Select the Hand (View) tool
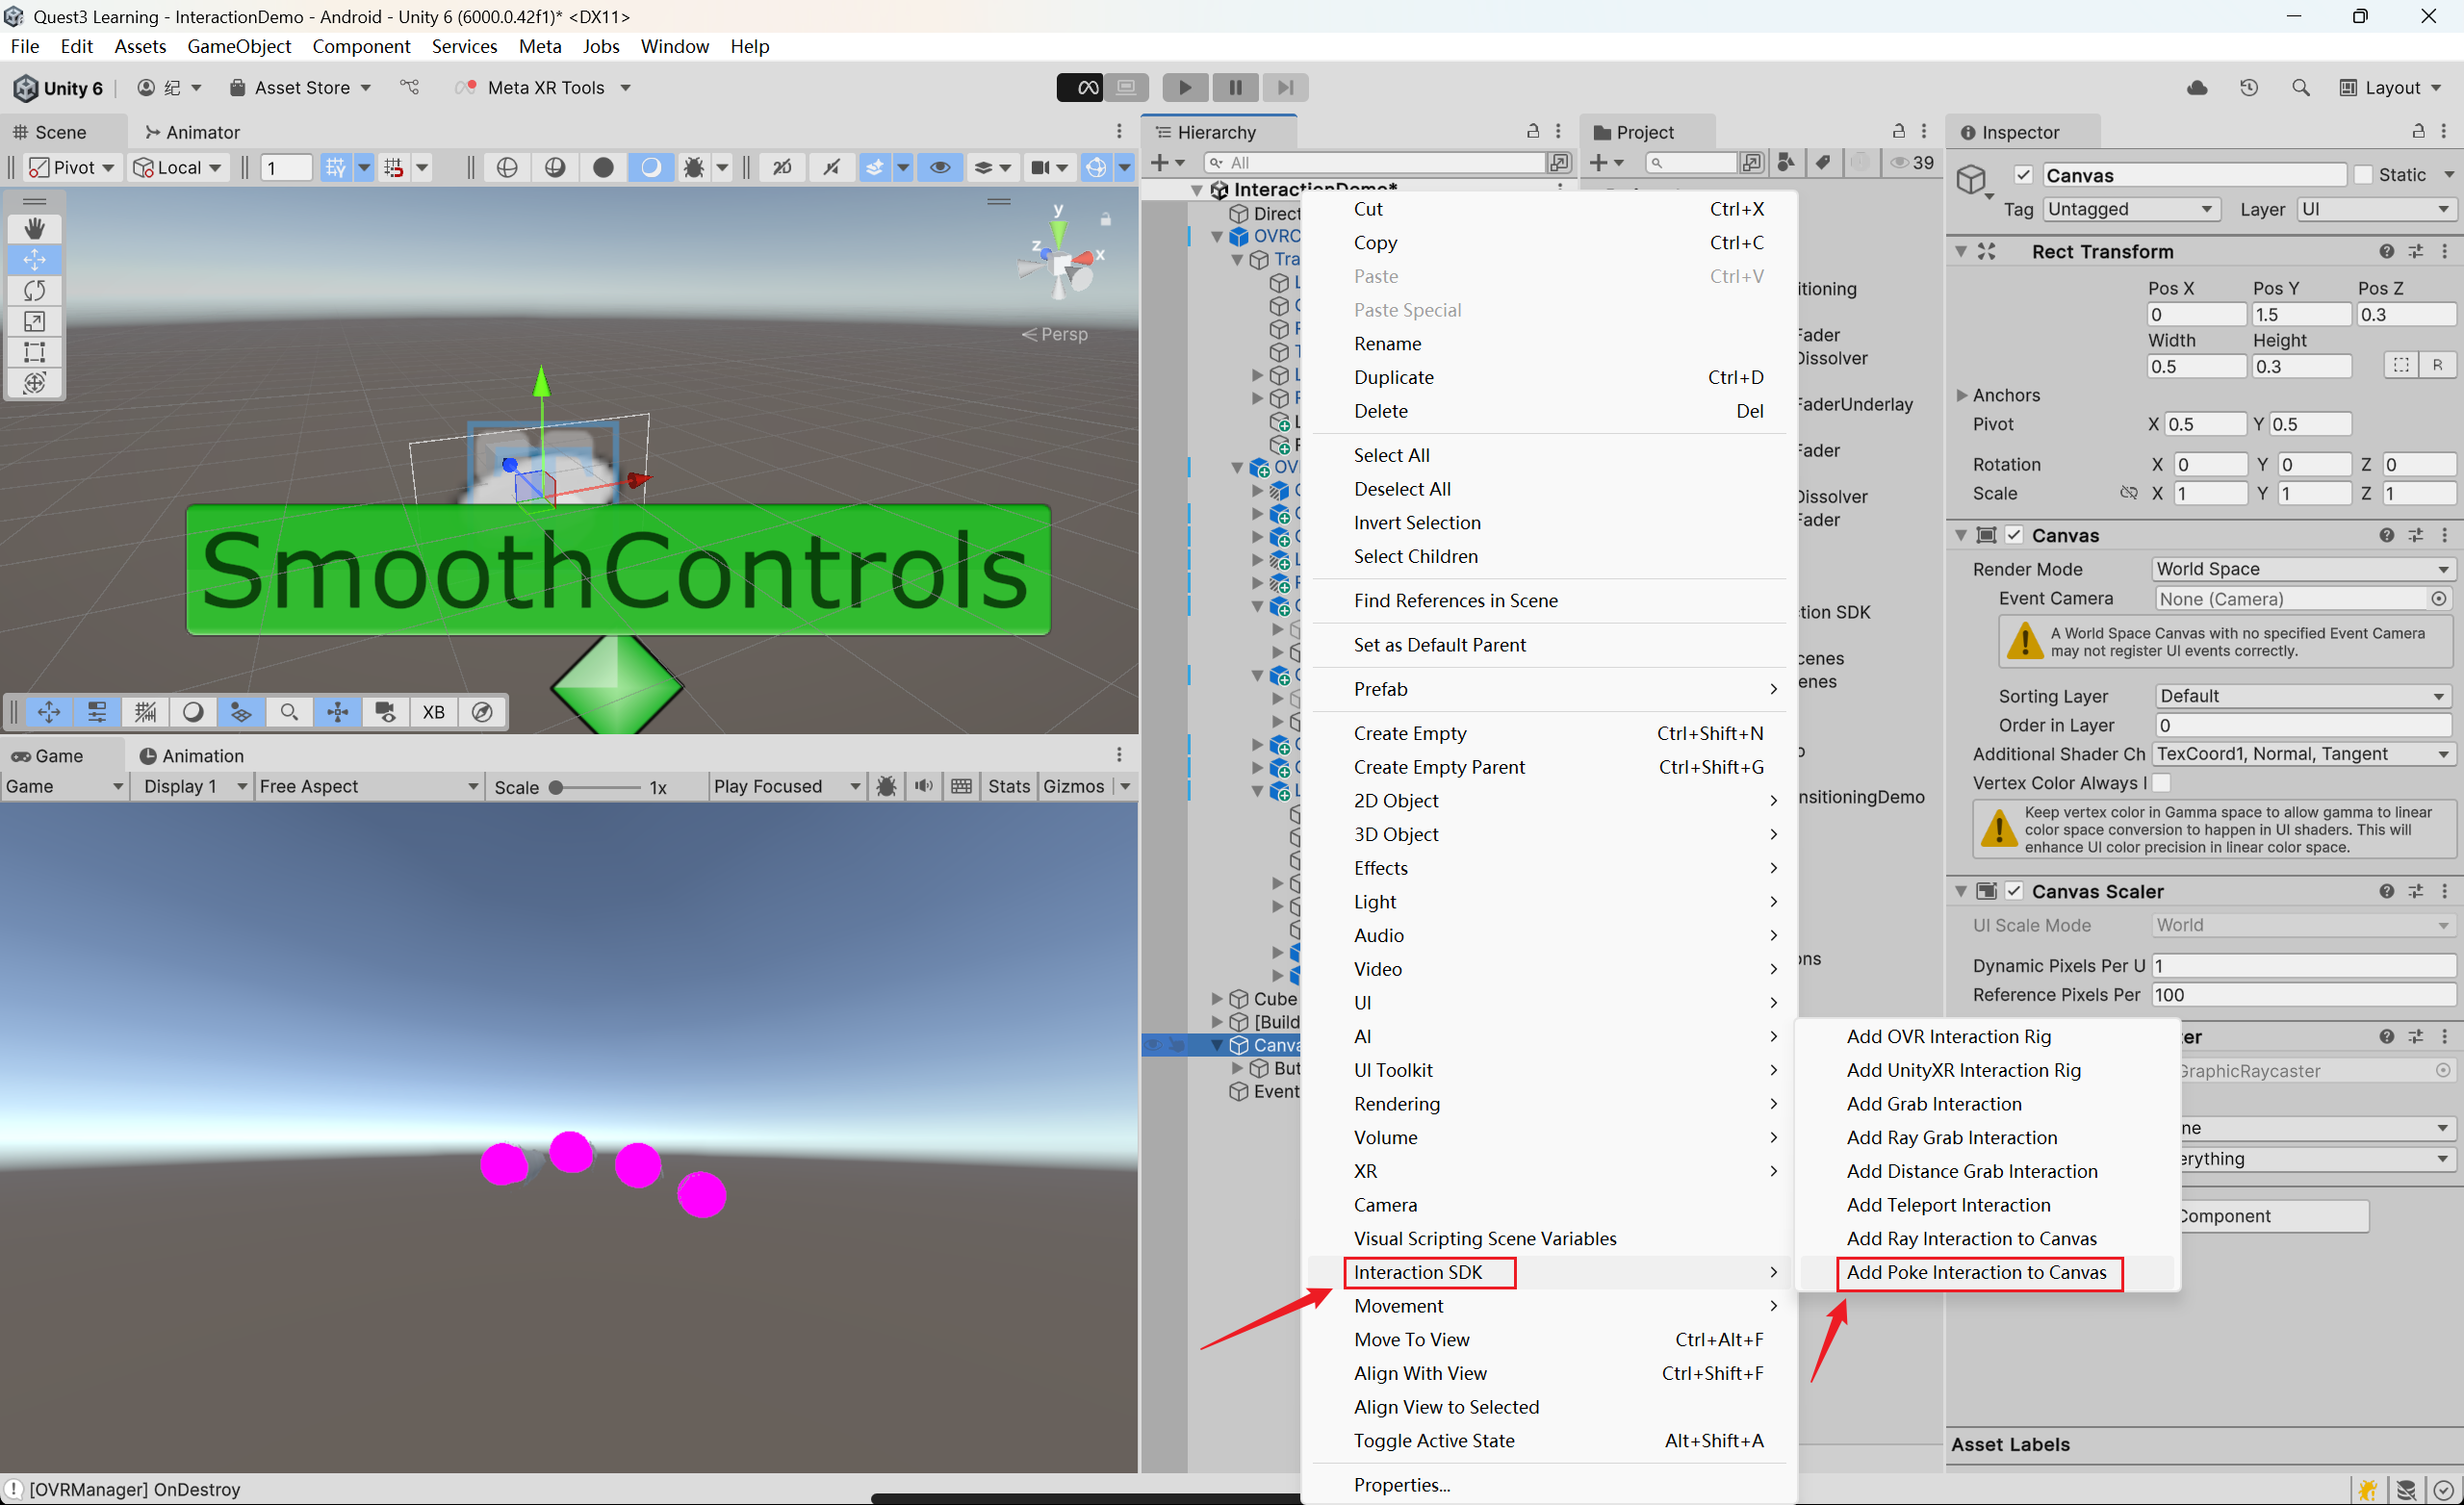This screenshot has height=1505, width=2464. point(34,228)
